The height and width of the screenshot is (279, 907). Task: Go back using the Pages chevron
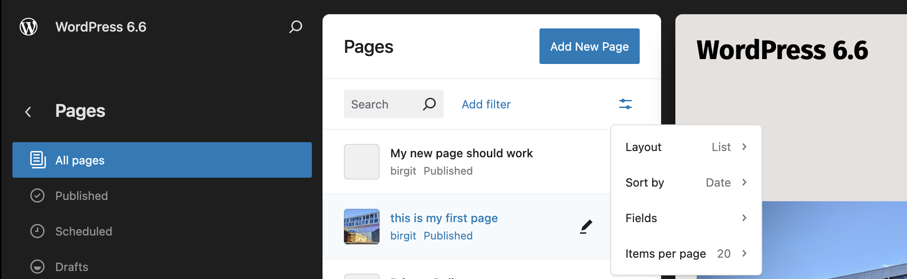tap(28, 112)
